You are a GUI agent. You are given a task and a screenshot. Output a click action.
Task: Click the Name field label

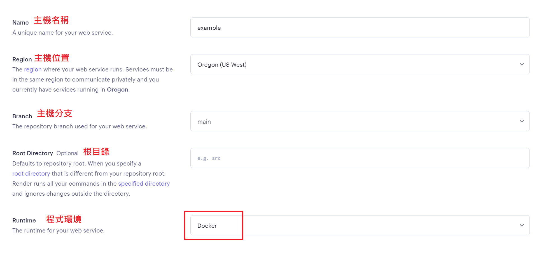20,22
